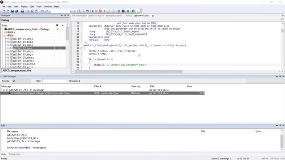Click the Paste toolbar icon

tap(37, 11)
